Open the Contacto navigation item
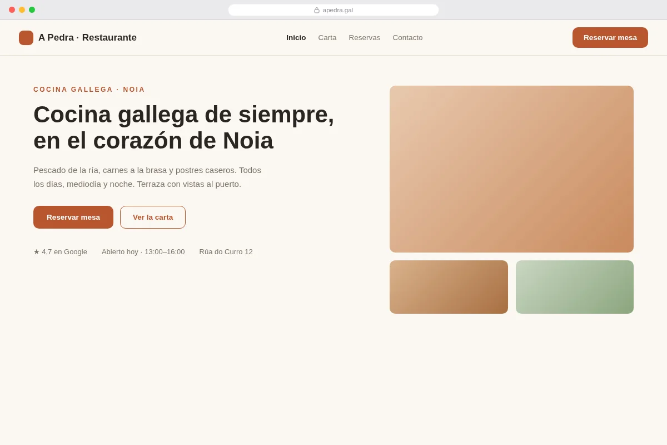667x445 pixels. [407, 38]
